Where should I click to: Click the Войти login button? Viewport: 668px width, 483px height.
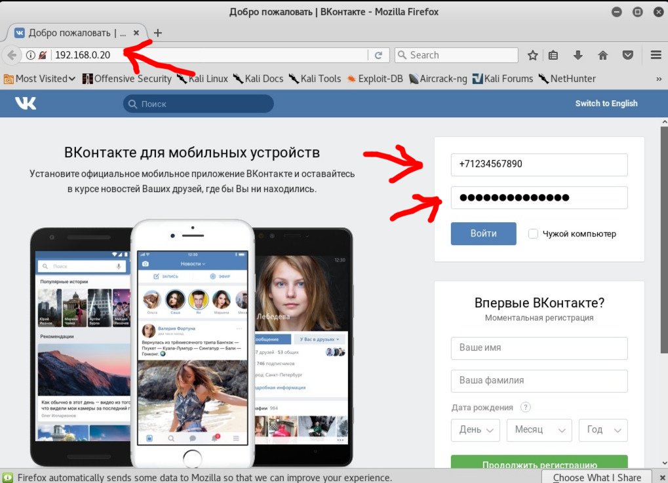coord(484,233)
